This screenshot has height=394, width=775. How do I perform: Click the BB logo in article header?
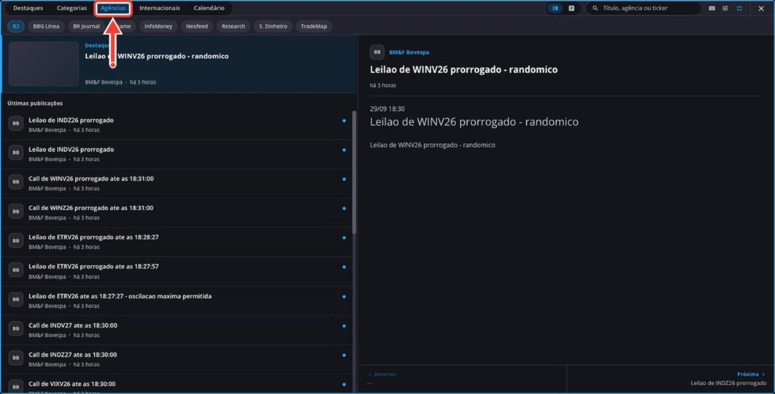tap(377, 52)
